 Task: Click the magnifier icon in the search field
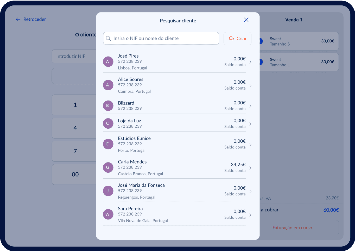click(x=108, y=38)
